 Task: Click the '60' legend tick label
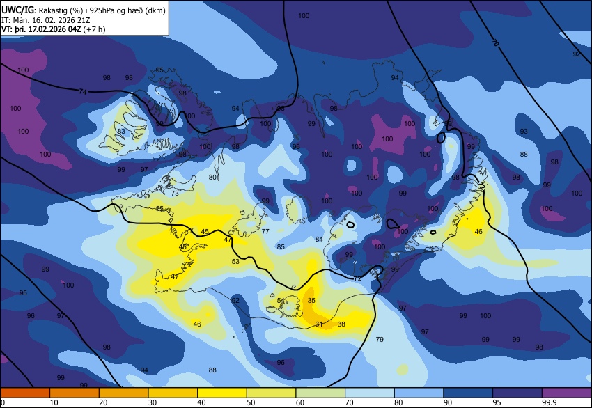(299, 402)
